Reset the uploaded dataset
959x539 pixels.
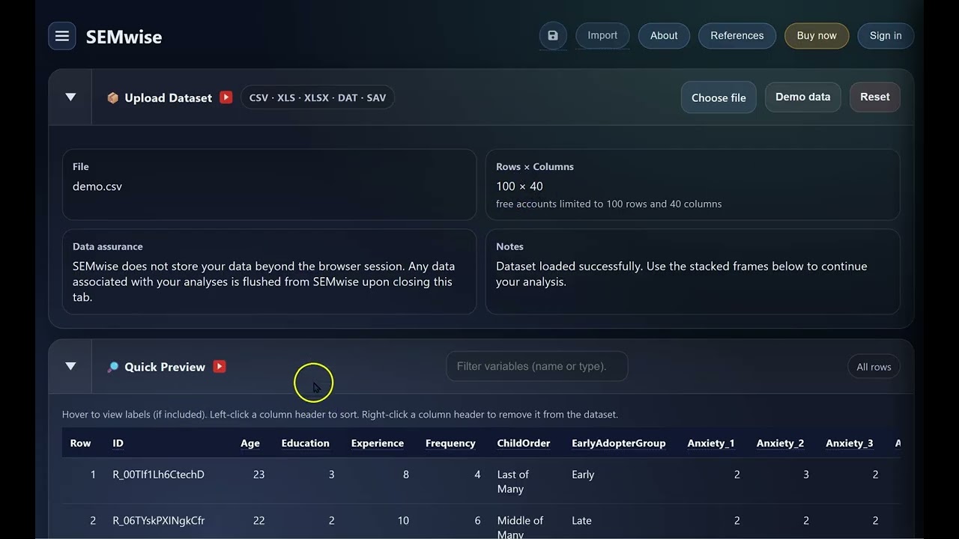click(875, 97)
